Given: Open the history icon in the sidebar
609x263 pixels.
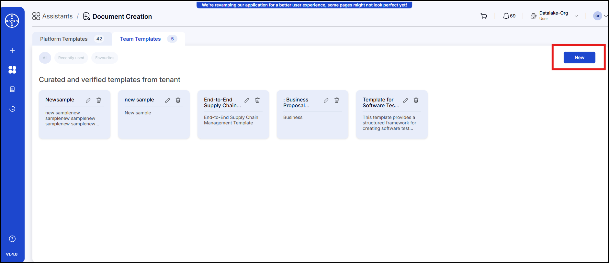Looking at the screenshot, I should 12,109.
